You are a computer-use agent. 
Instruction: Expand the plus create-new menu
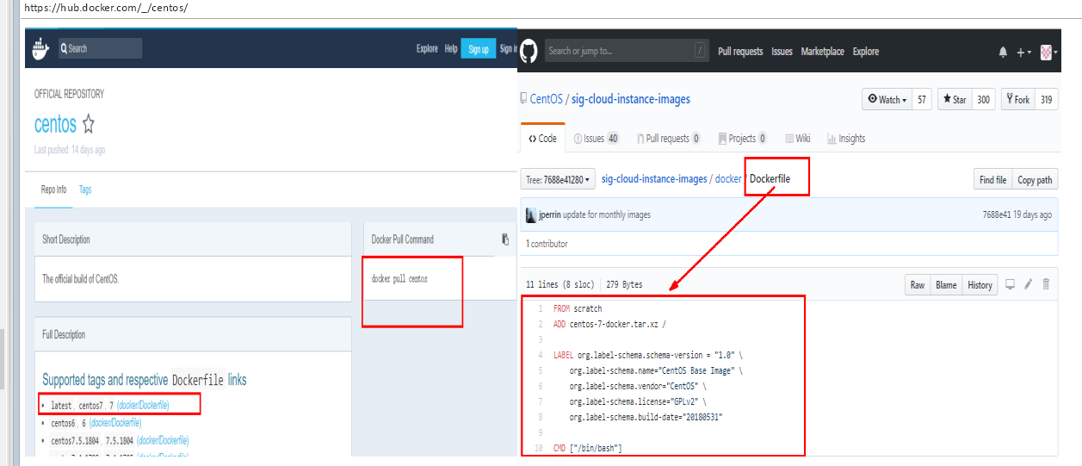tap(1023, 52)
